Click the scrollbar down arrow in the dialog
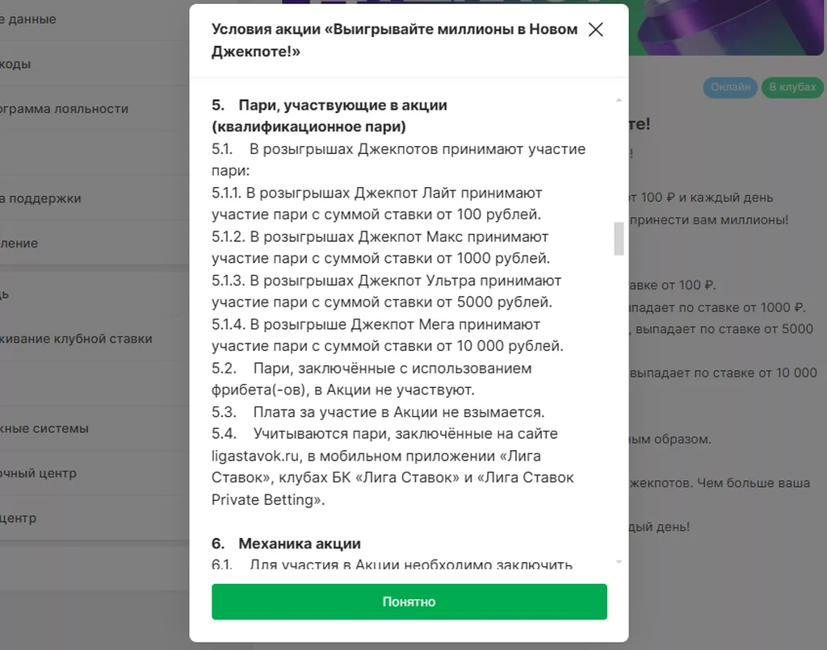Image resolution: width=827 pixels, height=650 pixels. 619,562
